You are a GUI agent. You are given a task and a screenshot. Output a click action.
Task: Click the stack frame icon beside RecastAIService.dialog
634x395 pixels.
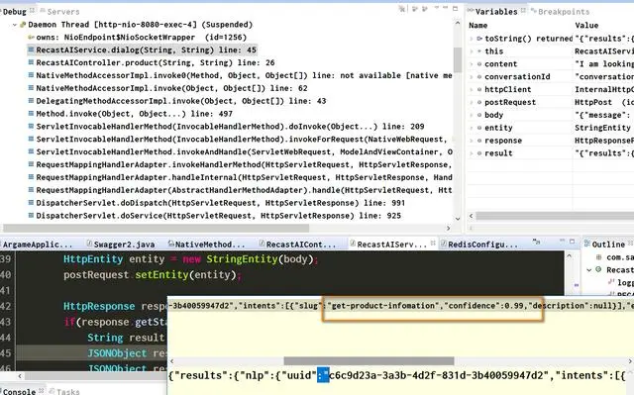point(31,50)
